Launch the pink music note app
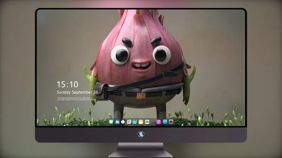The height and width of the screenshot is (158, 282). coord(158,122)
